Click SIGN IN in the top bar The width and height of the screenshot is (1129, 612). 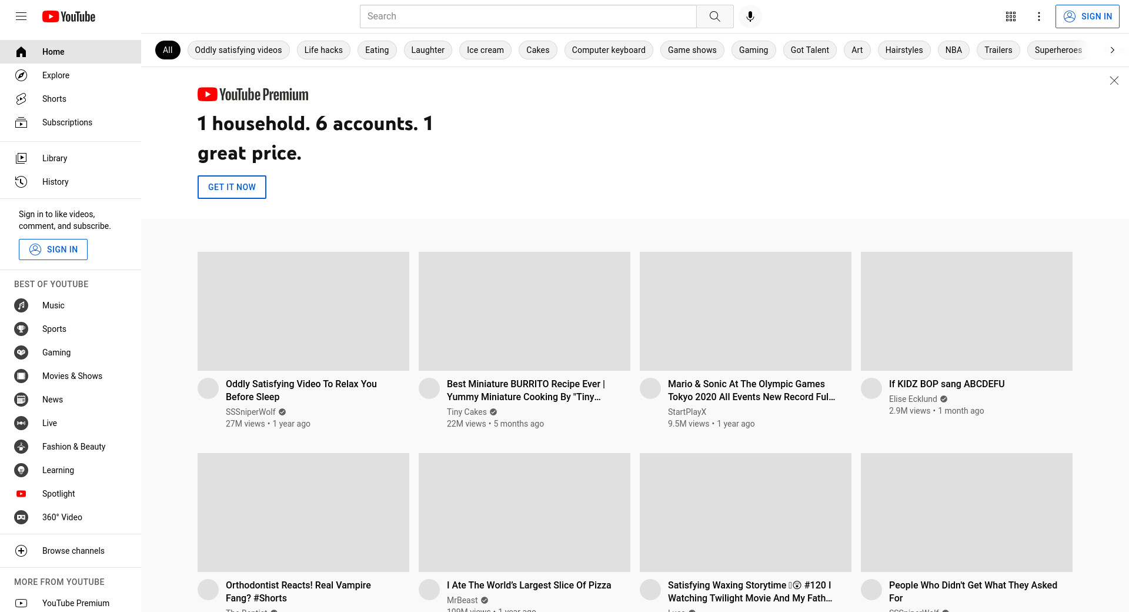pos(1087,16)
